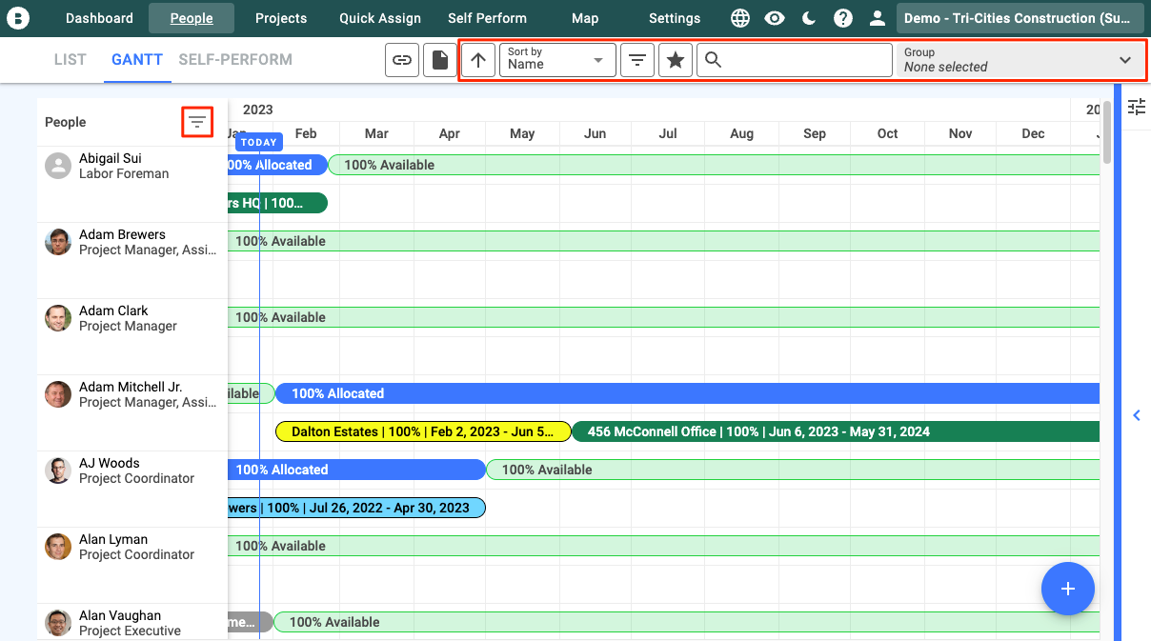Open Alan Lyman's name
The image size is (1151, 641).
pos(113,539)
